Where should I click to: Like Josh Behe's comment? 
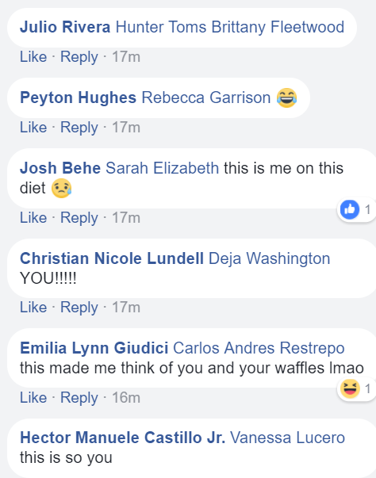click(33, 218)
